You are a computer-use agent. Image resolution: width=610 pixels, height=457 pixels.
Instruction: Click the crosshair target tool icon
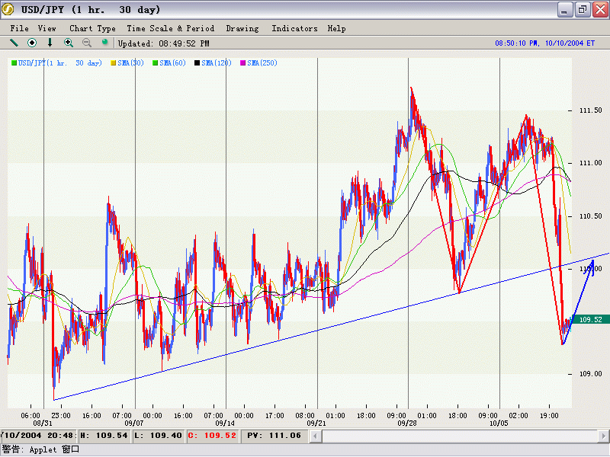(x=32, y=43)
